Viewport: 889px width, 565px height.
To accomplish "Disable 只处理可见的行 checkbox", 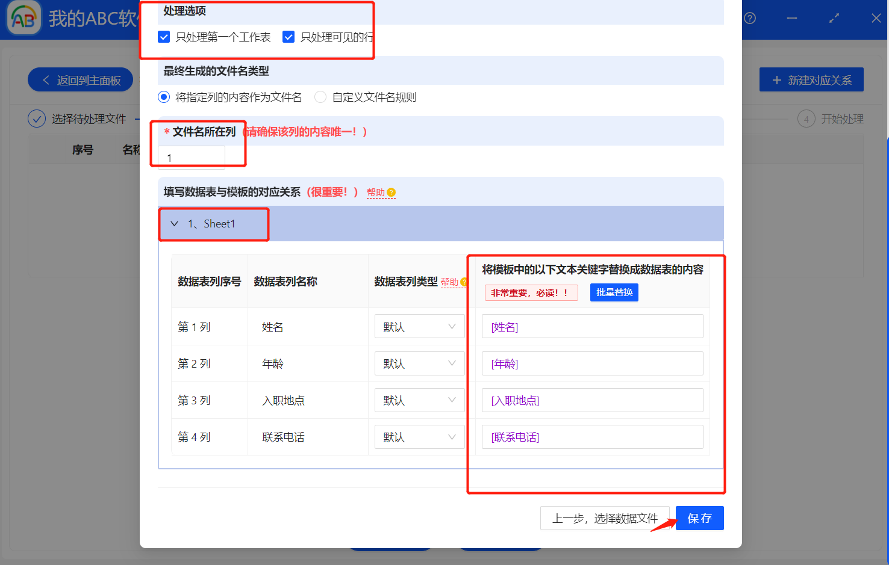I will (x=289, y=37).
